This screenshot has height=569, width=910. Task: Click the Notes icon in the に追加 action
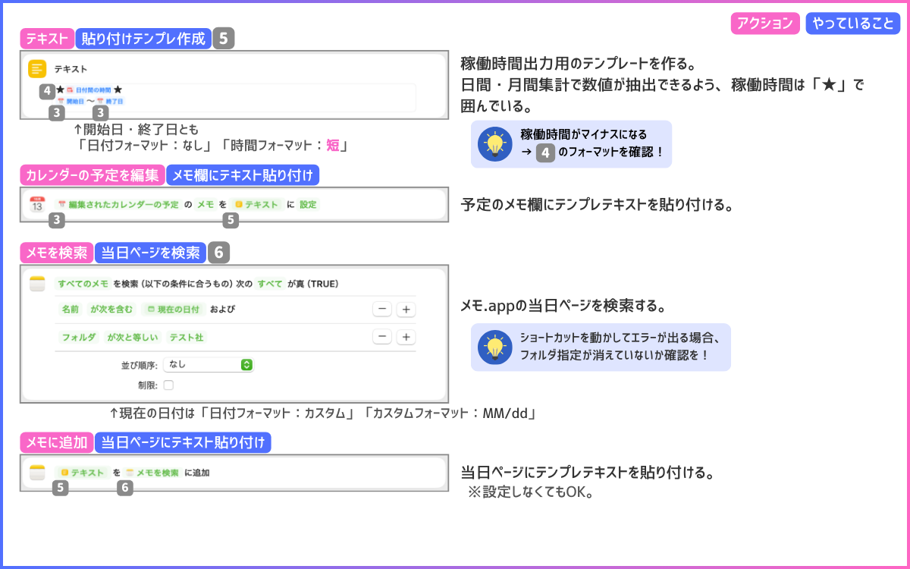[37, 473]
